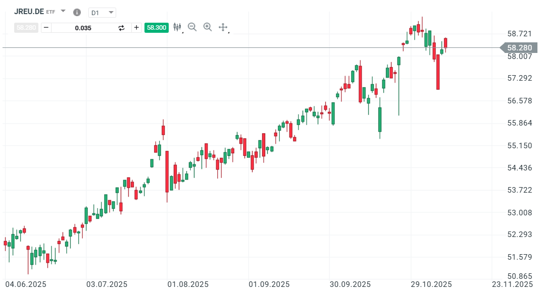Viewport: 543px width, 295px height.
Task: Click the quantity reverse arrows icon
Action: [x=121, y=27]
